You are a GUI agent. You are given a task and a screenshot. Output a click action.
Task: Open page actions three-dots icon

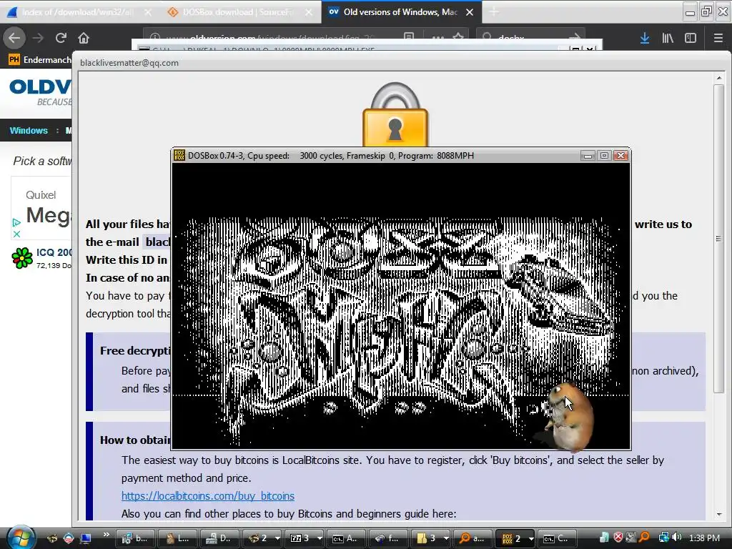click(x=437, y=37)
